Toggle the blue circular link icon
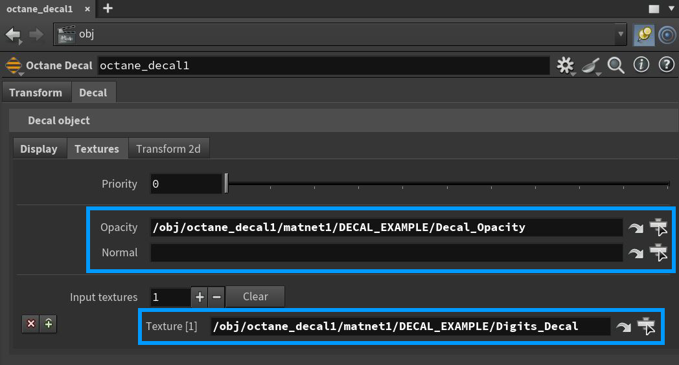The height and width of the screenshot is (365, 679). pos(667,34)
